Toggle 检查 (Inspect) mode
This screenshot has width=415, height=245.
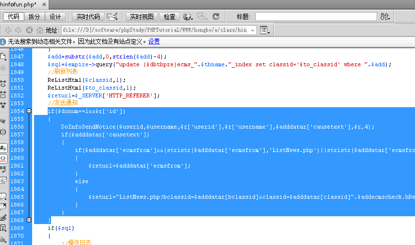tap(170, 17)
